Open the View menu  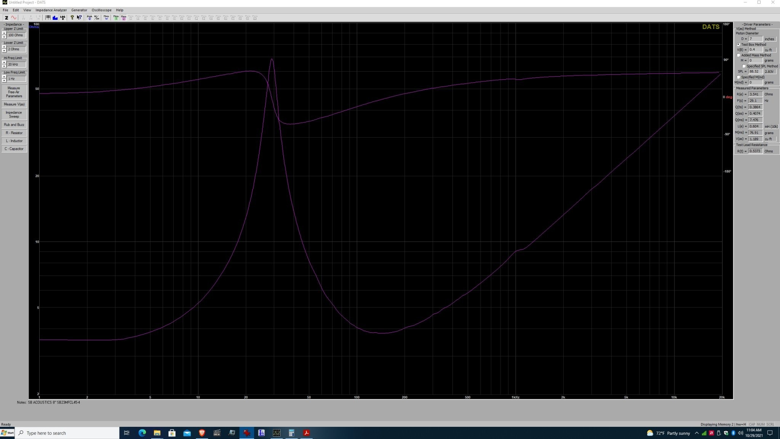click(x=27, y=10)
